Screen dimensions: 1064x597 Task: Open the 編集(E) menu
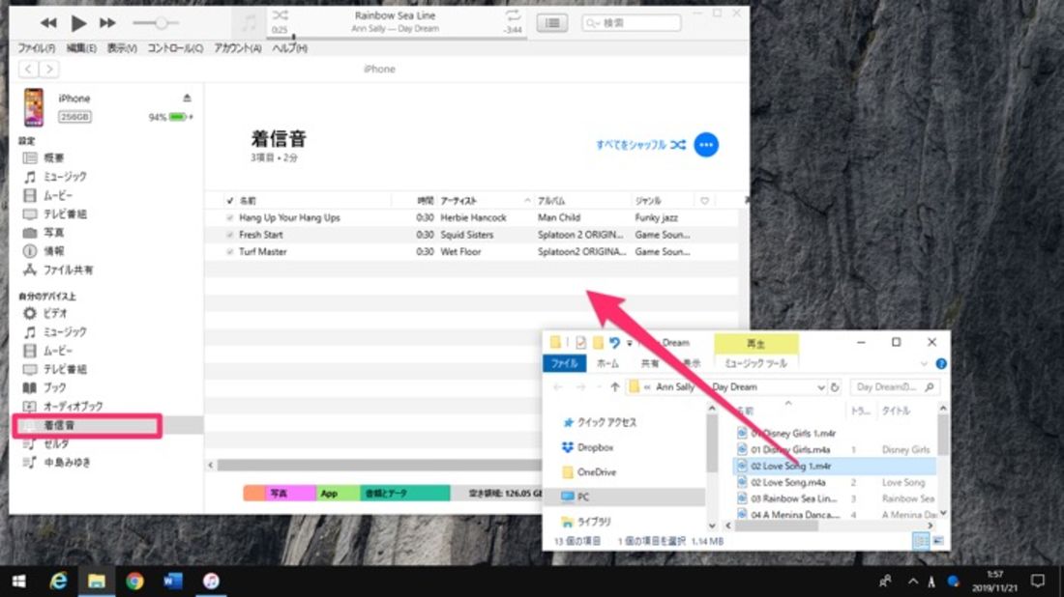tap(80, 48)
